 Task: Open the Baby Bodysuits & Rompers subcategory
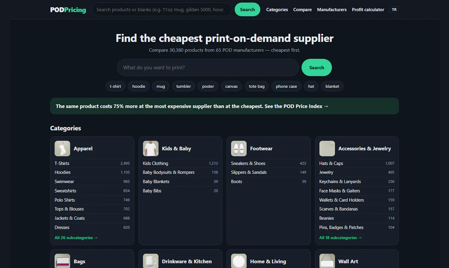pyautogui.click(x=180, y=172)
